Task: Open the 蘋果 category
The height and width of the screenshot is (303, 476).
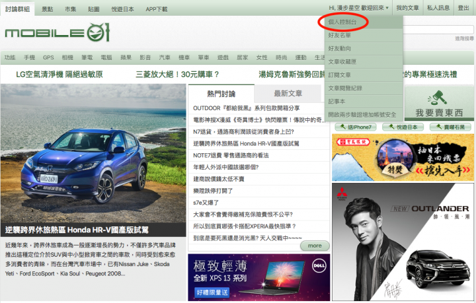Action: (x=126, y=57)
